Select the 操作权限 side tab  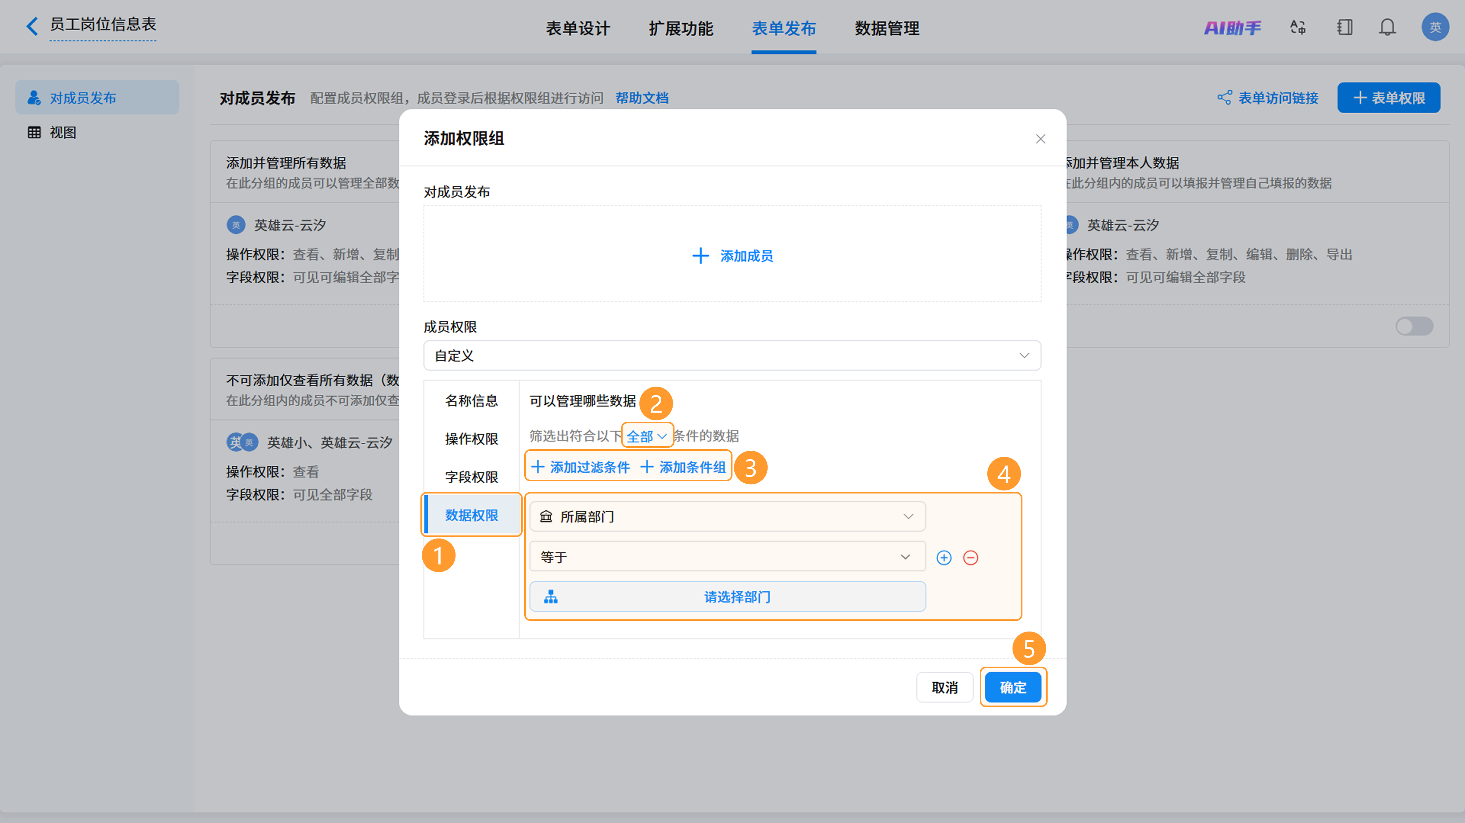tap(472, 439)
